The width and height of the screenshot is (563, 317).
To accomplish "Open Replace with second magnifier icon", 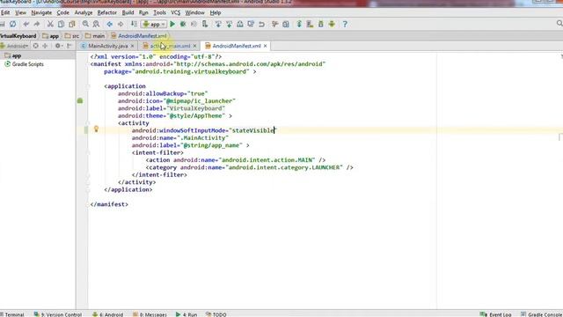I will [96, 24].
